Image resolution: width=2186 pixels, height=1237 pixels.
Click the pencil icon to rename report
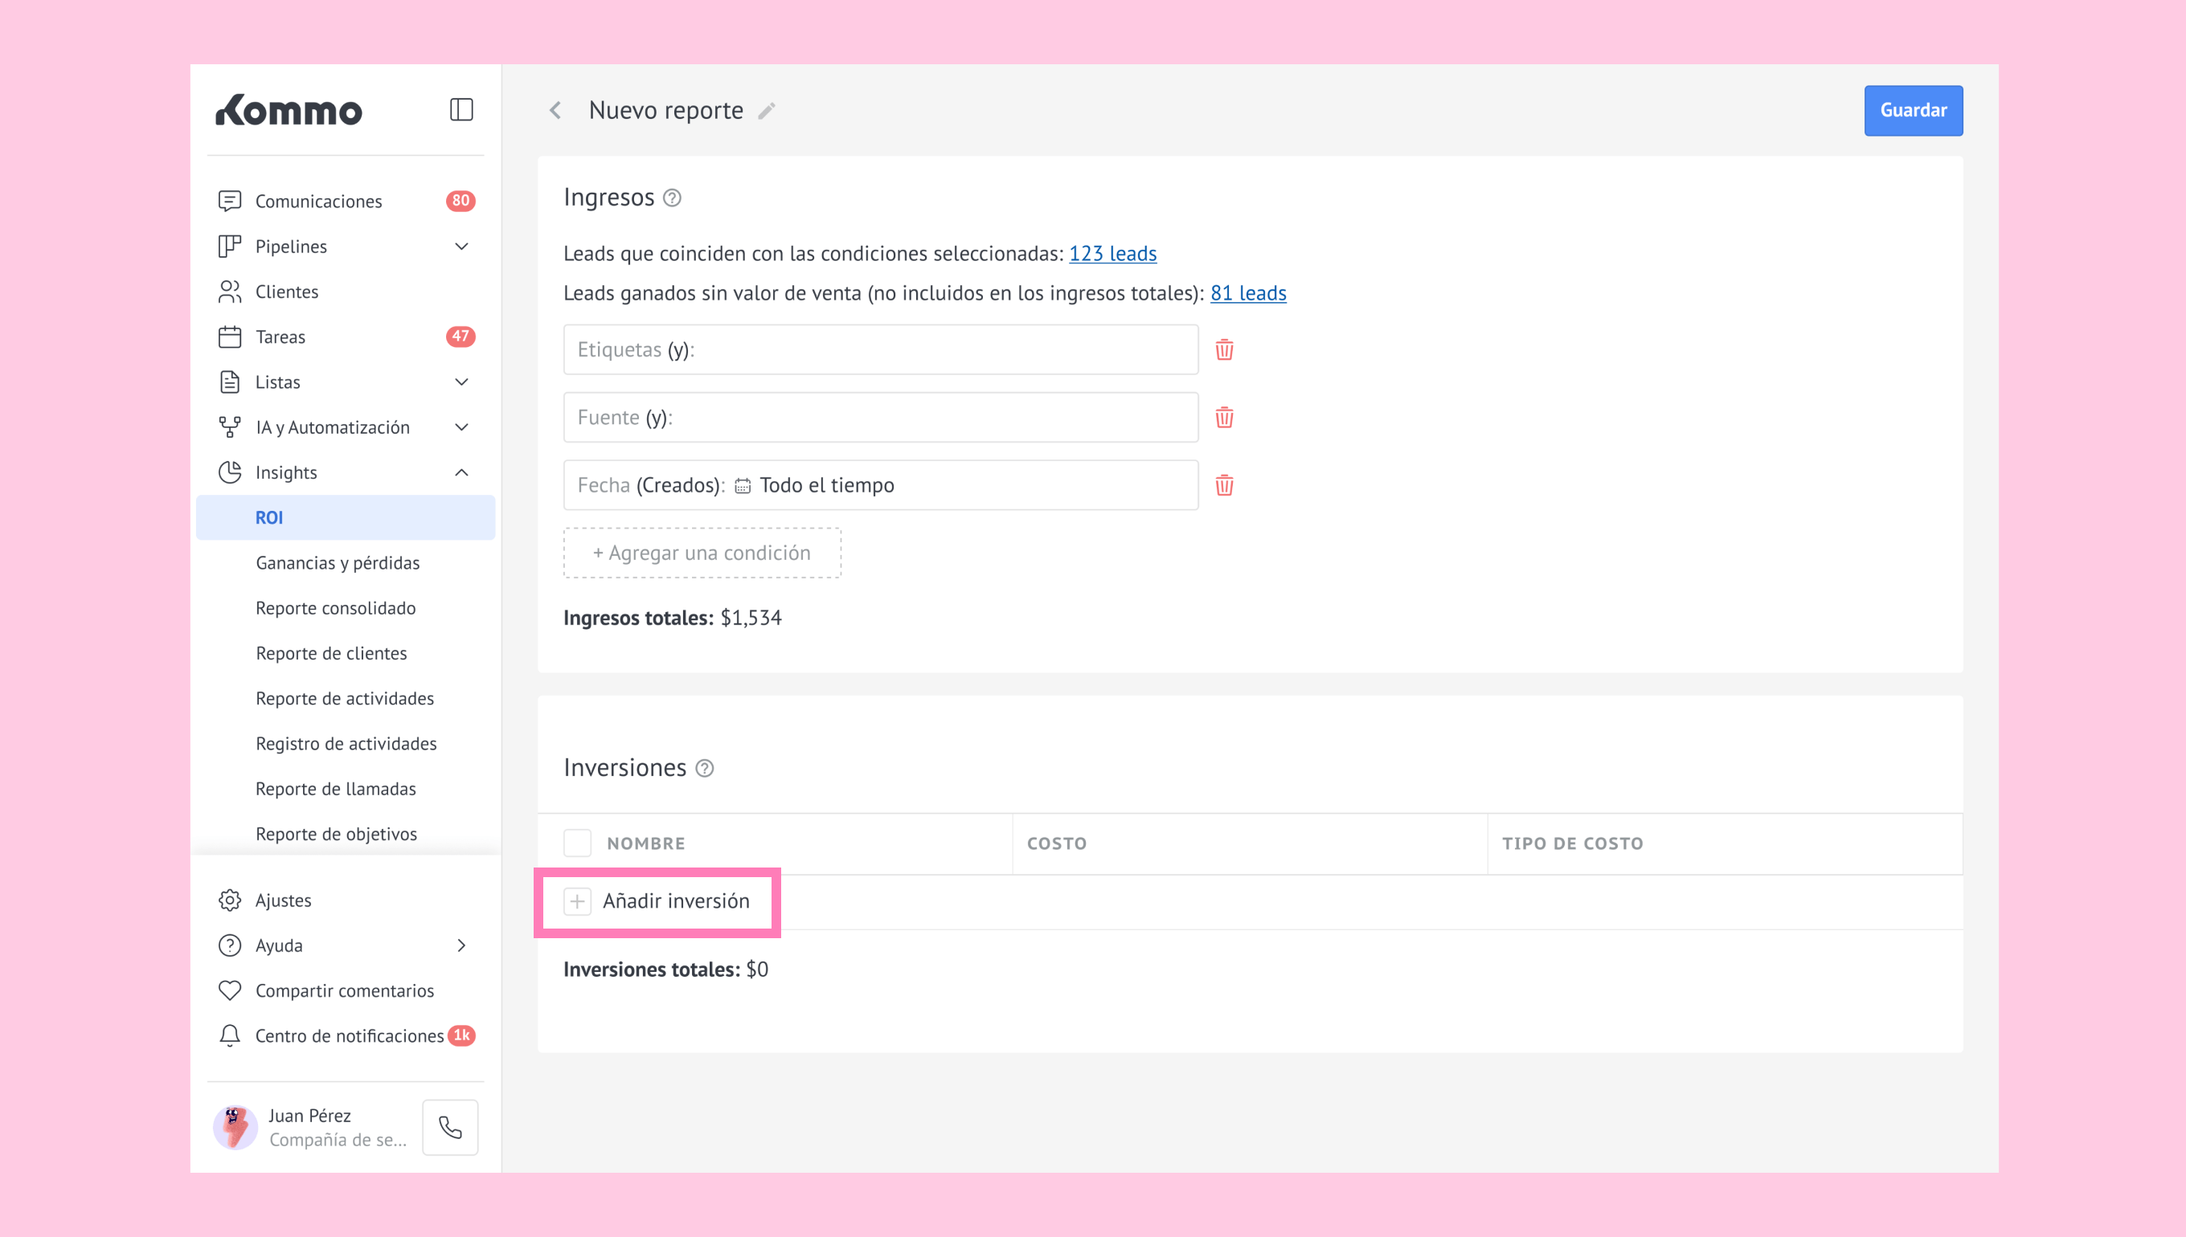pos(767,112)
